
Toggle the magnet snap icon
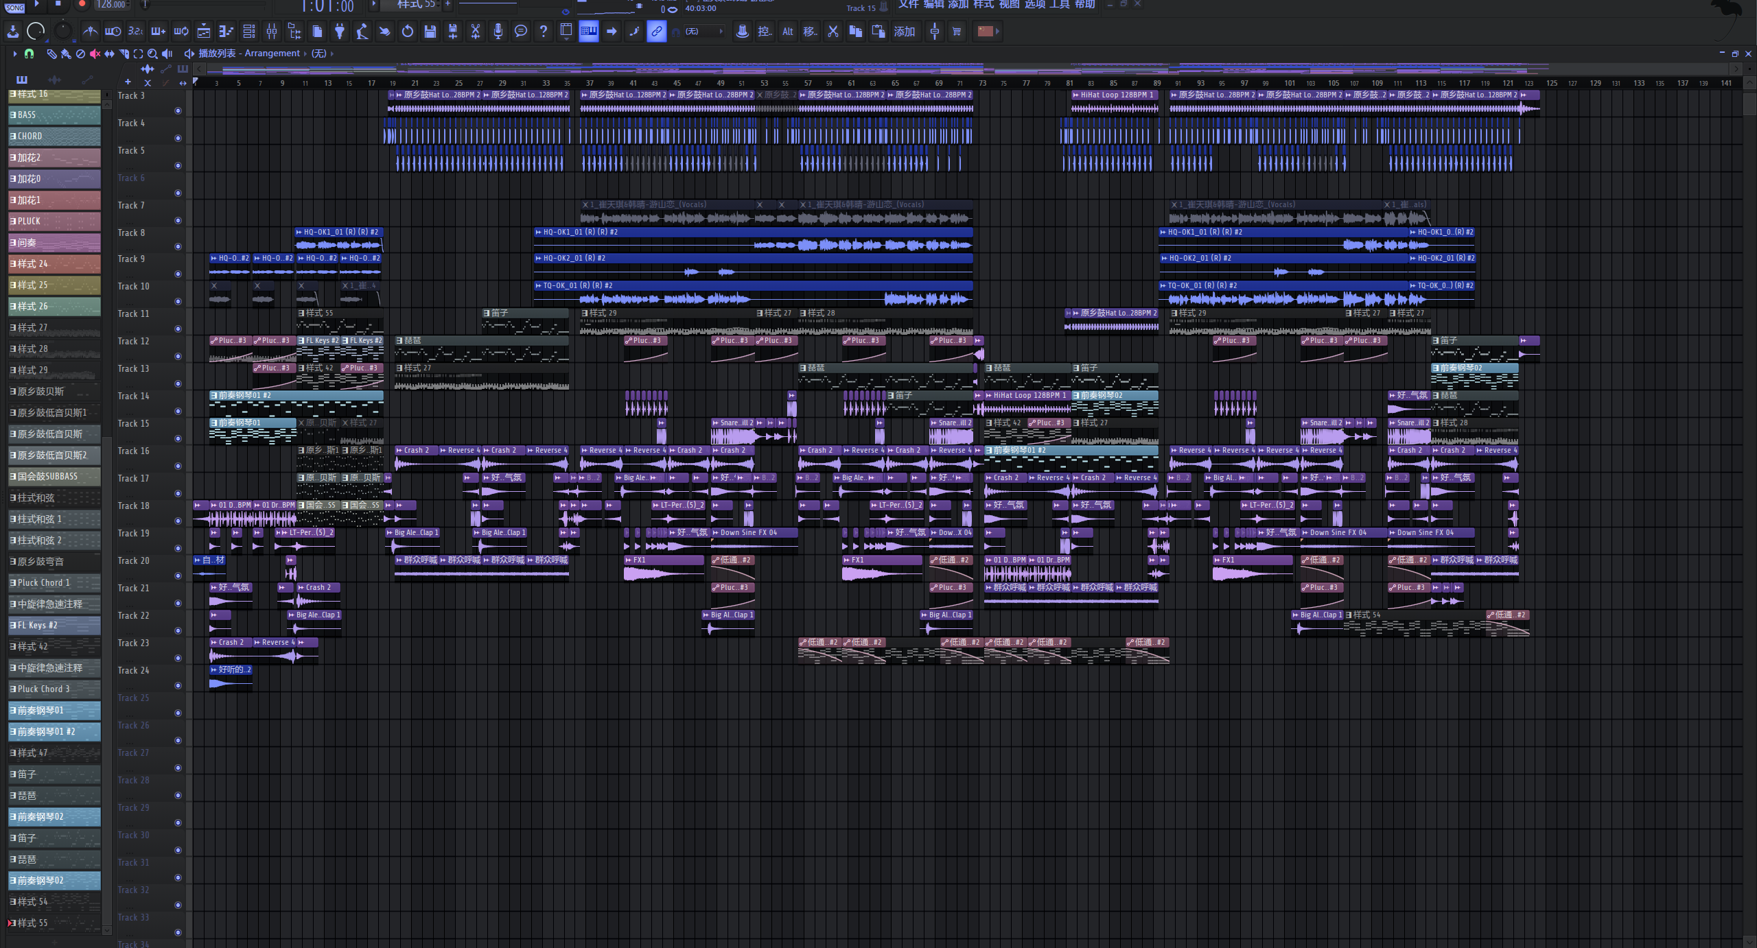[29, 54]
